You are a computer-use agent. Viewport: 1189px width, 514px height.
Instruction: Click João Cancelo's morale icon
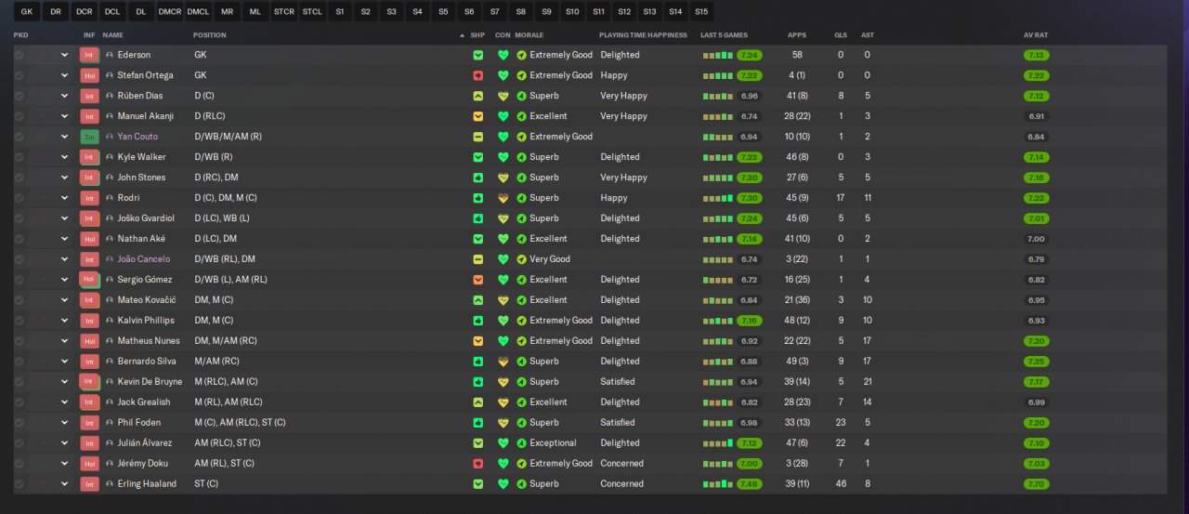coord(521,259)
